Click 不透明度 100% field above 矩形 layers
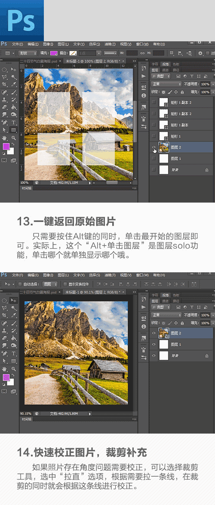This screenshot has height=505, width=215. 205,84
